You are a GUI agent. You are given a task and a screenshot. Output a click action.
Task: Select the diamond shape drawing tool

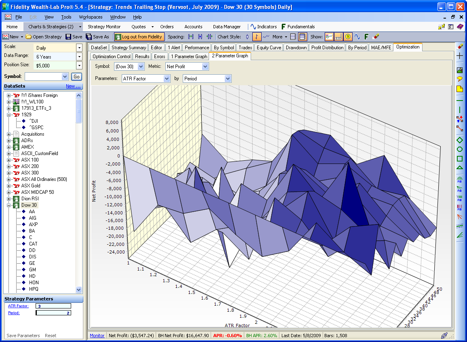(x=460, y=140)
